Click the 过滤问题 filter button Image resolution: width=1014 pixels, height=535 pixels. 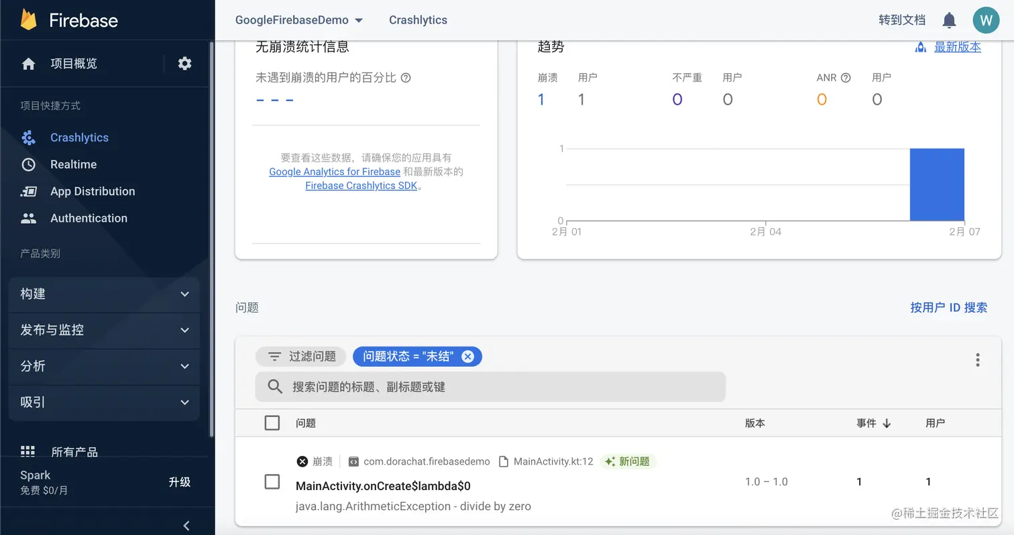tap(300, 357)
